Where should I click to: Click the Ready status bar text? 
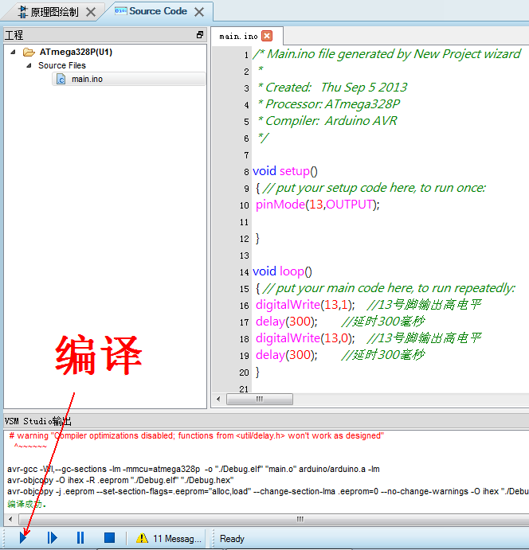point(232,538)
